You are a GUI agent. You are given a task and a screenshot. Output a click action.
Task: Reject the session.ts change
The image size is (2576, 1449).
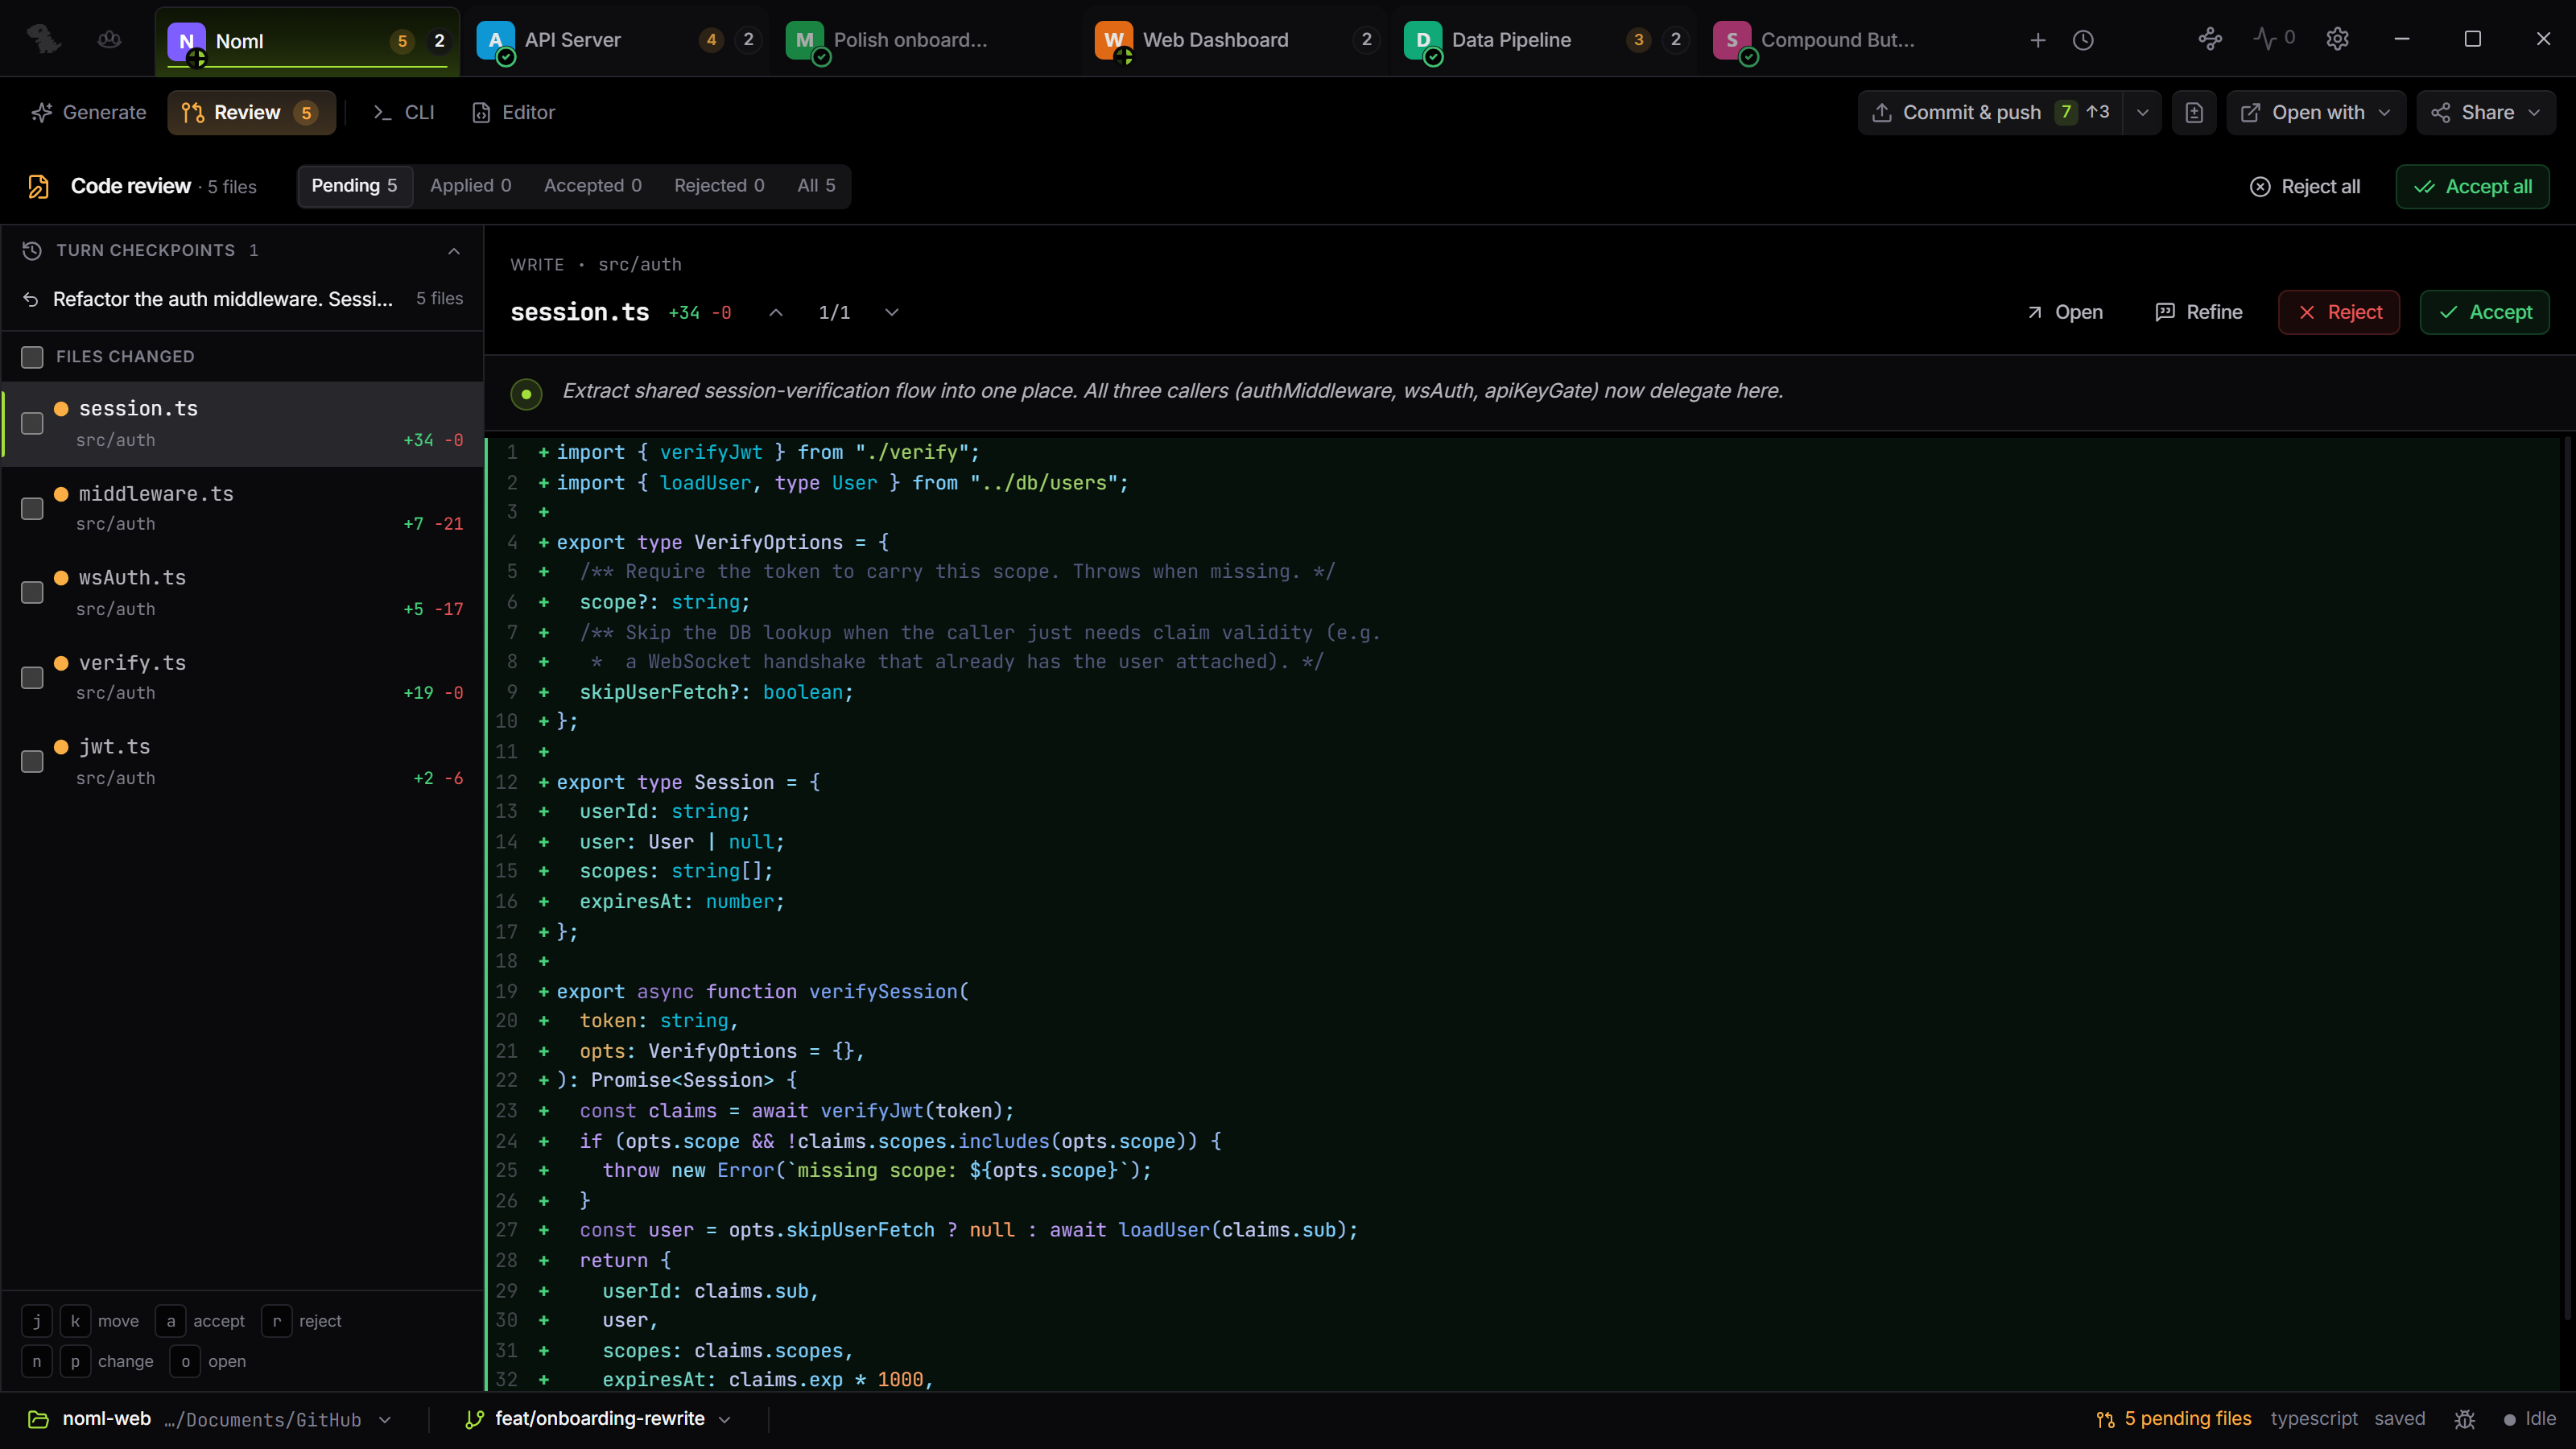tap(2338, 313)
